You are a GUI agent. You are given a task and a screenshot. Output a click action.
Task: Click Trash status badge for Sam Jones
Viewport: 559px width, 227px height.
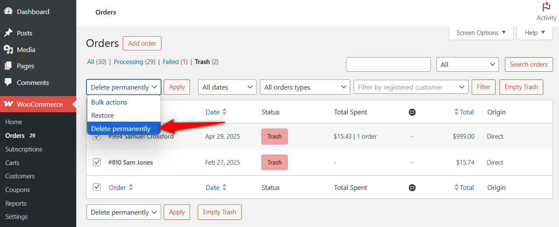coord(274,163)
